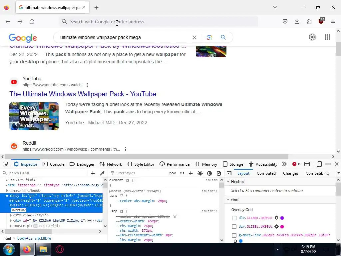Enable g-more-link grid overlay checkbox

pyautogui.click(x=234, y=235)
